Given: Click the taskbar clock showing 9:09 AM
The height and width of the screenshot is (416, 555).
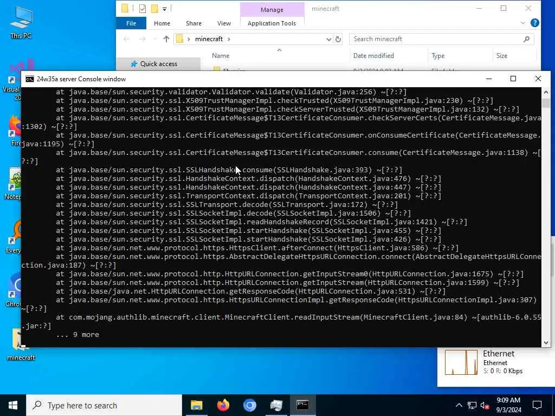Looking at the screenshot, I should [508, 405].
